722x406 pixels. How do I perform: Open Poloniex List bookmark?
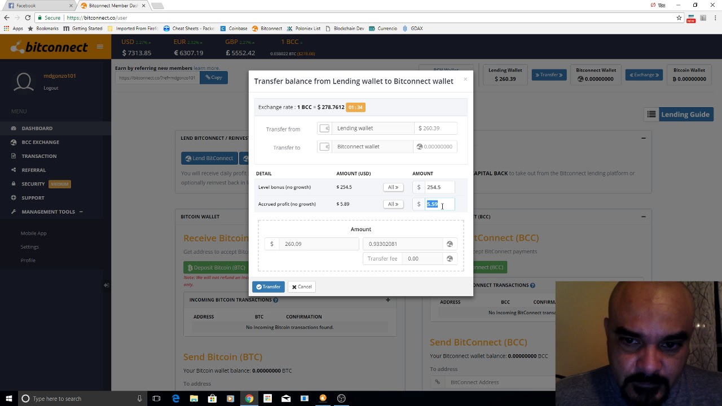pyautogui.click(x=303, y=28)
